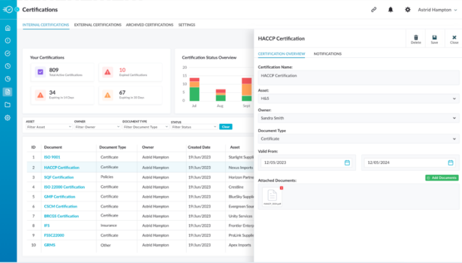Click the notification bell icon
The width and height of the screenshot is (462, 263).
point(390,10)
